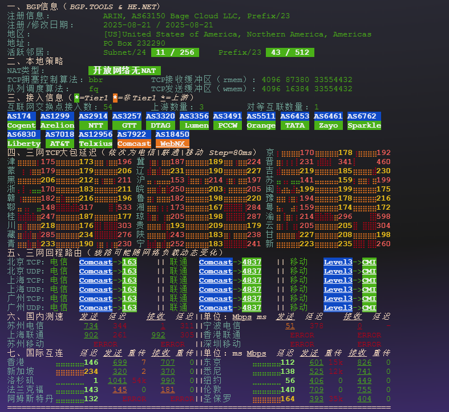Click 圣保罗 receive speed 404
The height and width of the screenshot is (412, 449).
(x=364, y=399)
